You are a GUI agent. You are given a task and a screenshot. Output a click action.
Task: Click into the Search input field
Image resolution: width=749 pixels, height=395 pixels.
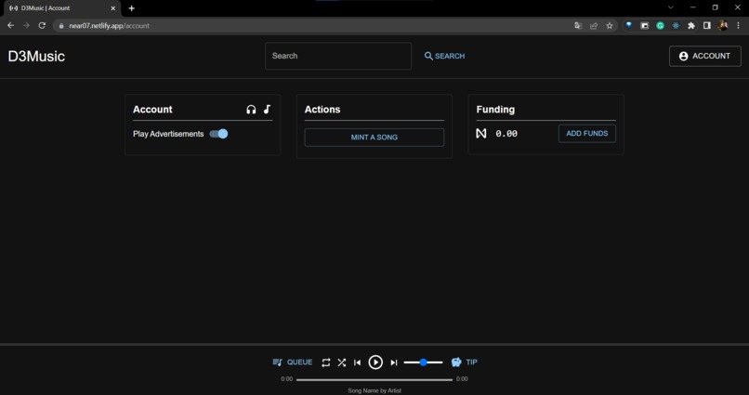click(338, 56)
